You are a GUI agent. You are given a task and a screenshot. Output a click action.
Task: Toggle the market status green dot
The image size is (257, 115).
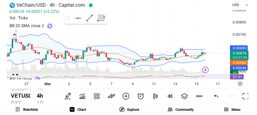[91, 5]
